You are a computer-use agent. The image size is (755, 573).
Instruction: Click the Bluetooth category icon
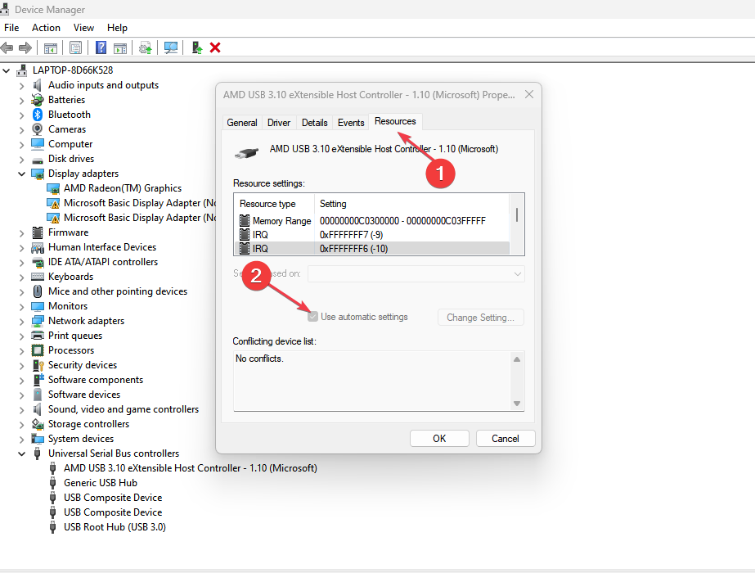point(38,115)
